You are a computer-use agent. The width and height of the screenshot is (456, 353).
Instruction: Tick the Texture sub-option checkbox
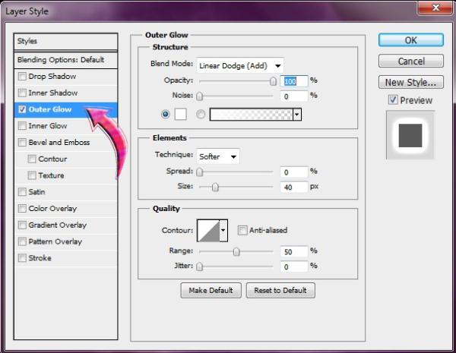tap(32, 175)
